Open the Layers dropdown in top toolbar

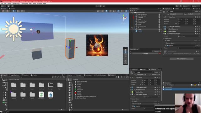tap(187, 6)
